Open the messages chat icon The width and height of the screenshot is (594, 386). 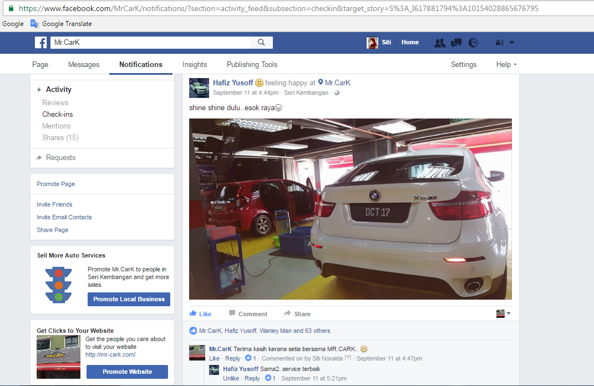[x=456, y=43]
